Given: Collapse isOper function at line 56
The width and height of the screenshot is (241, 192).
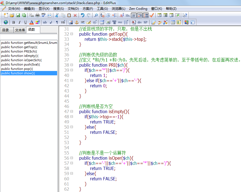Looking at the screenshot, I should click(72, 158).
